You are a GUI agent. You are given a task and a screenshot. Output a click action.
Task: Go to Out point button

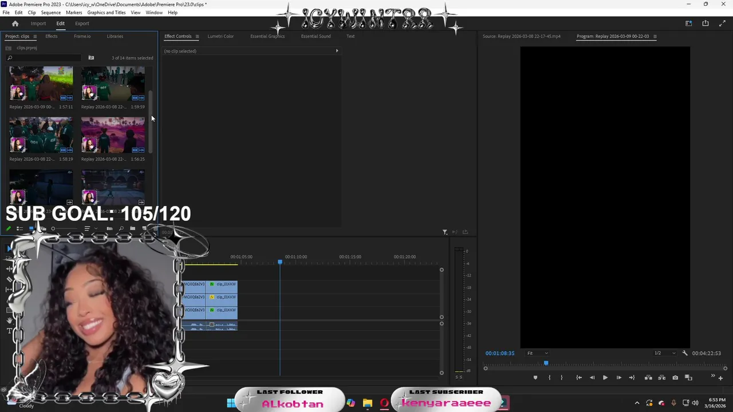[632, 378]
